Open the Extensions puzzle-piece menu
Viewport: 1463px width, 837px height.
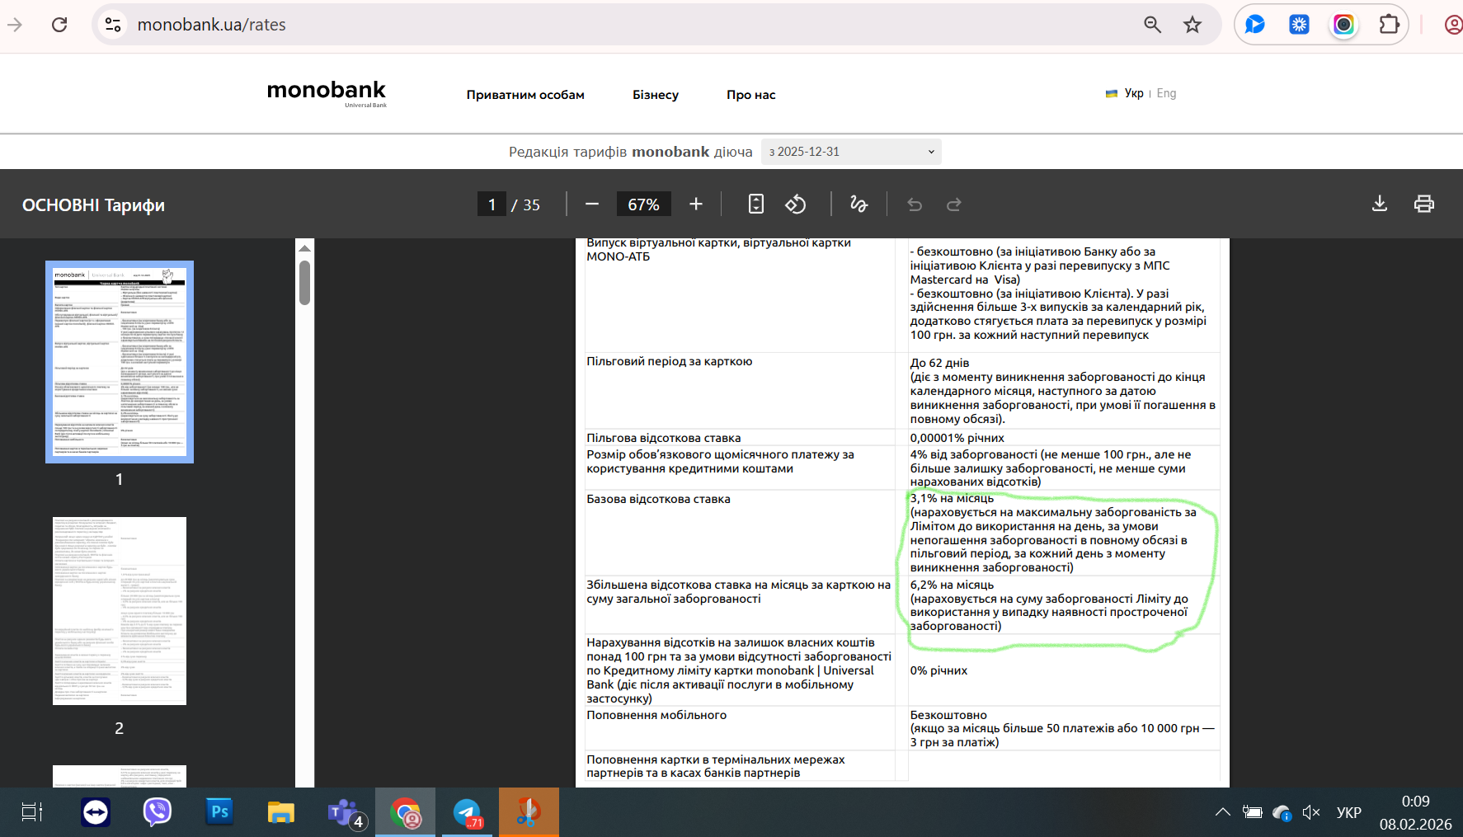[x=1389, y=25]
